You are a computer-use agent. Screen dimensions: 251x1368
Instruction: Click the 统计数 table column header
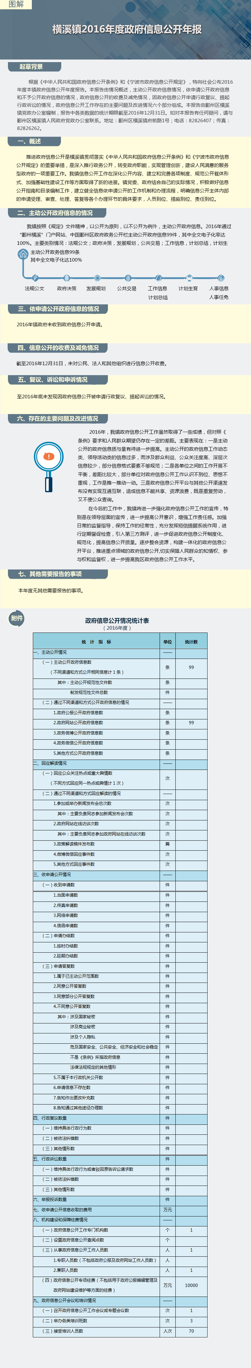[x=191, y=642]
